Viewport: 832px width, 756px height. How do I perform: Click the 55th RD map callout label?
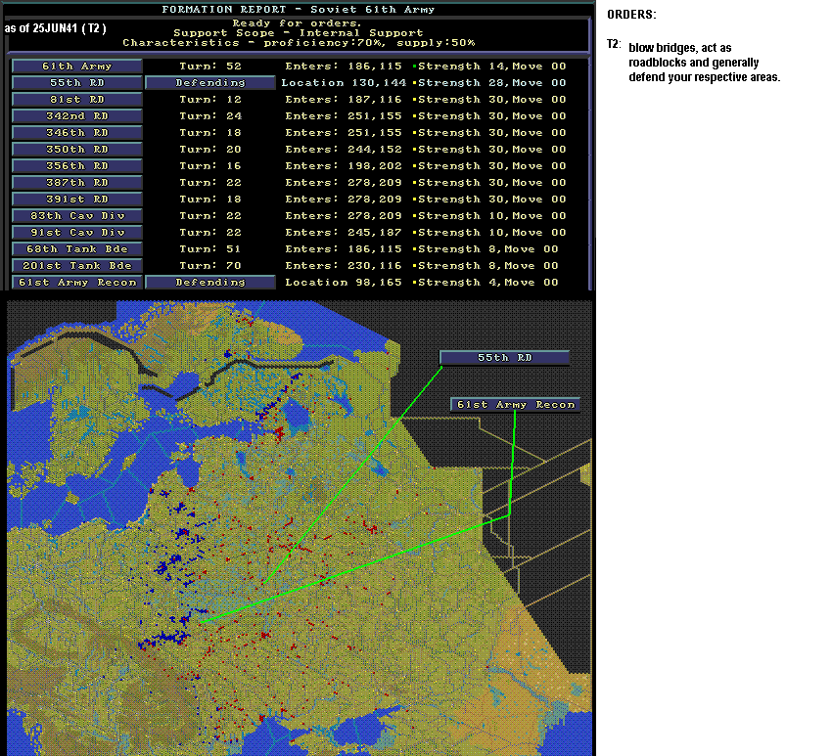505,358
